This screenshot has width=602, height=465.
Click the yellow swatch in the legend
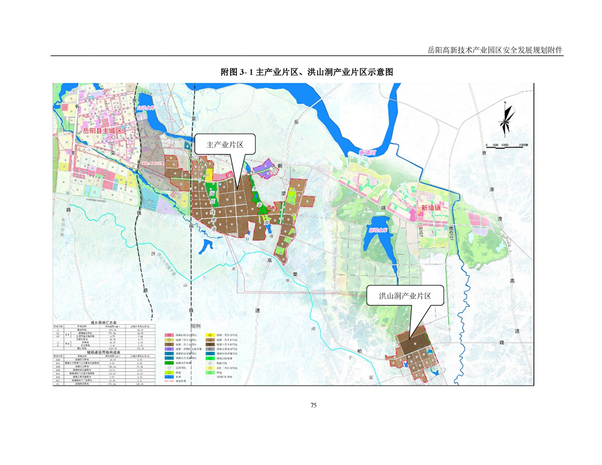(210, 335)
